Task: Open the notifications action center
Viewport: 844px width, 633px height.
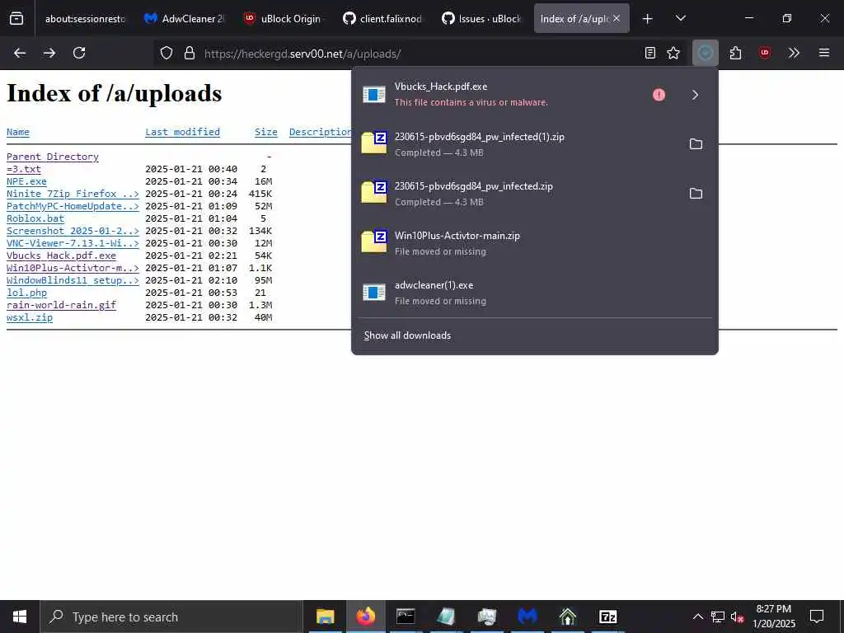Action: click(817, 617)
